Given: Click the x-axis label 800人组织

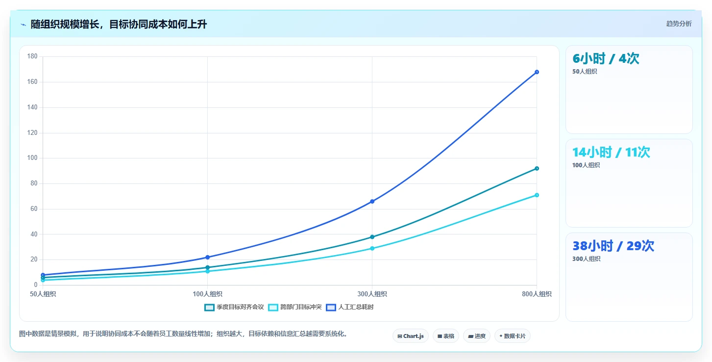Looking at the screenshot, I should 537,294.
